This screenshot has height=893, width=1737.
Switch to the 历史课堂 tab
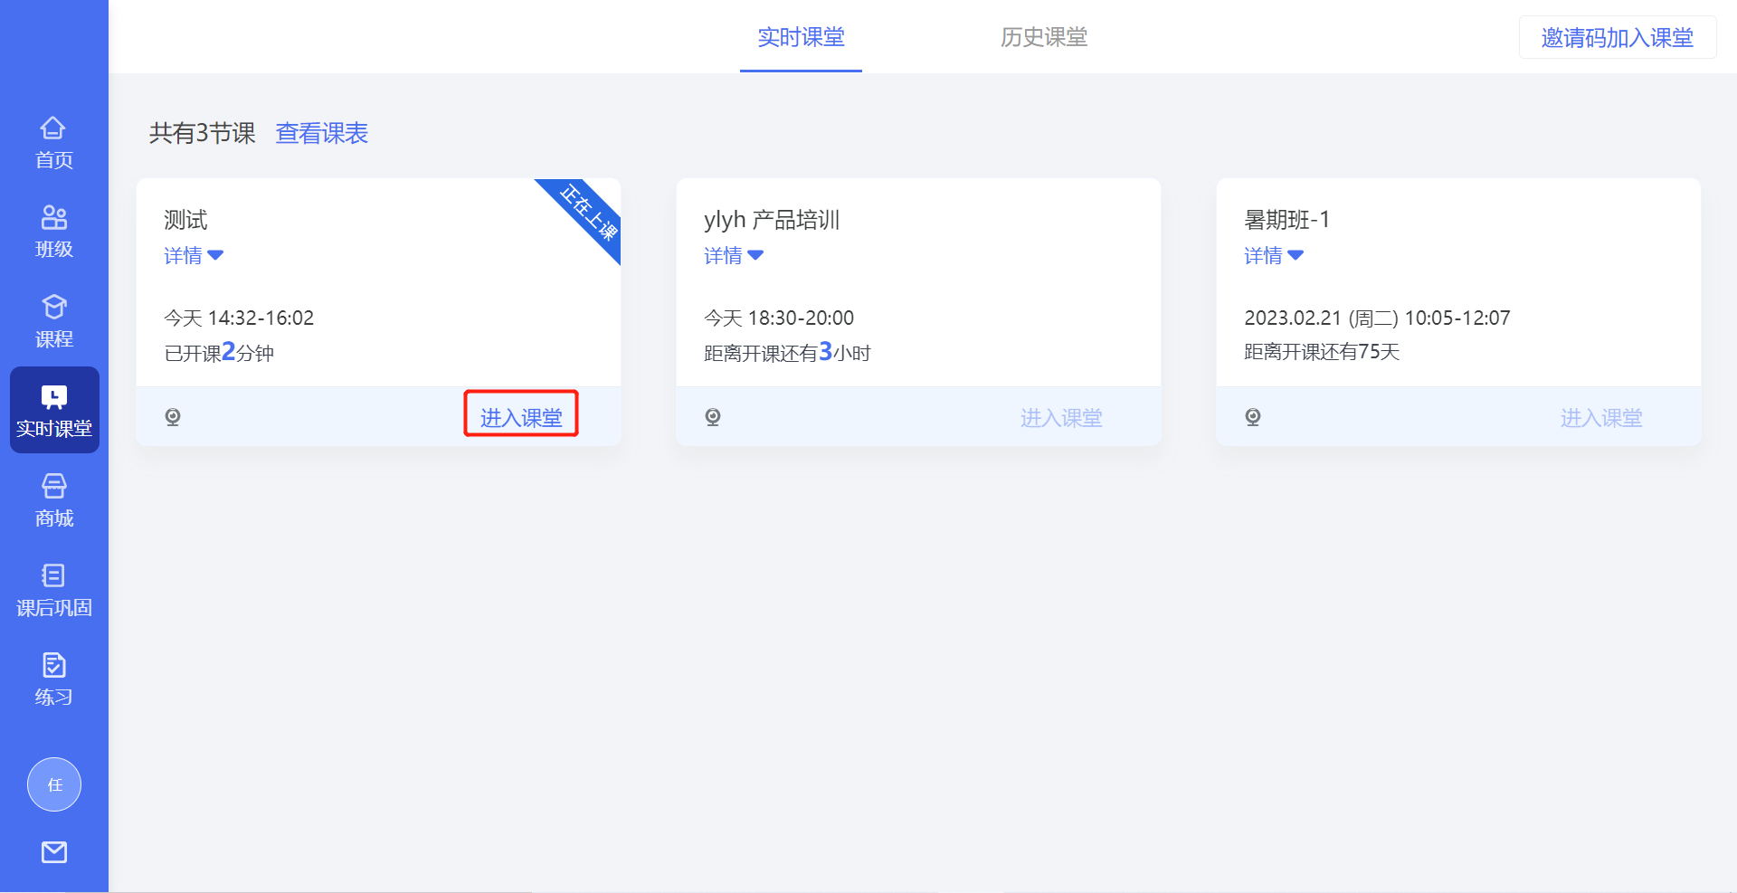tap(1042, 37)
